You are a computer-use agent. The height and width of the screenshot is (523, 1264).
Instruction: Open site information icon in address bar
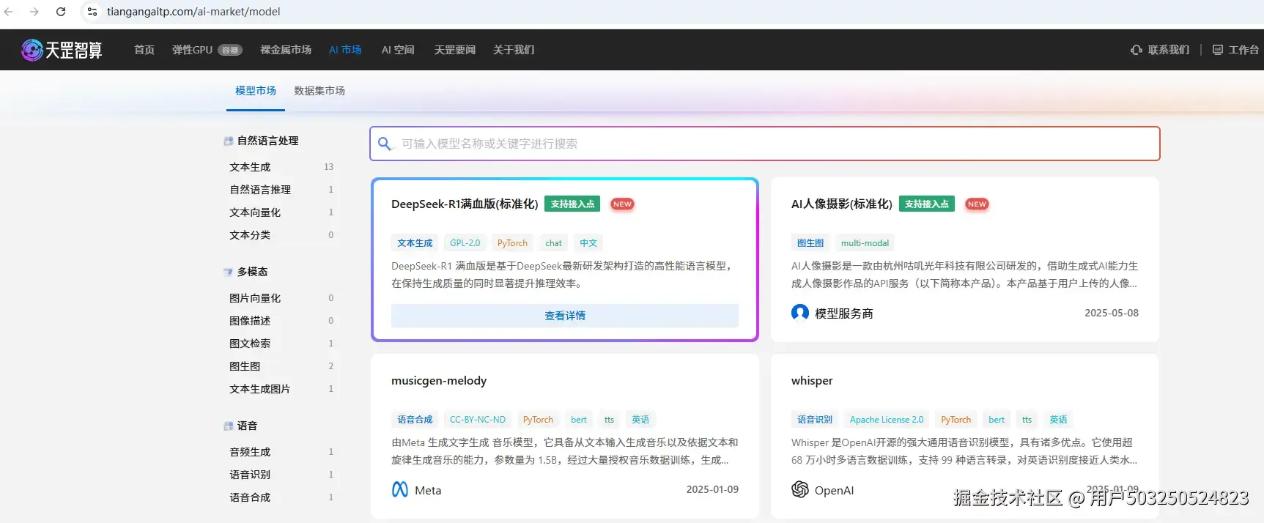coord(92,12)
